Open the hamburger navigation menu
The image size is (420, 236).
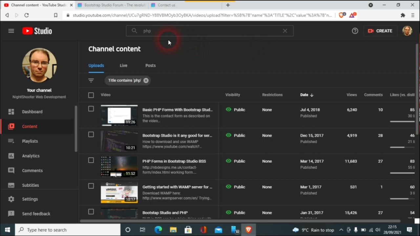(11, 31)
